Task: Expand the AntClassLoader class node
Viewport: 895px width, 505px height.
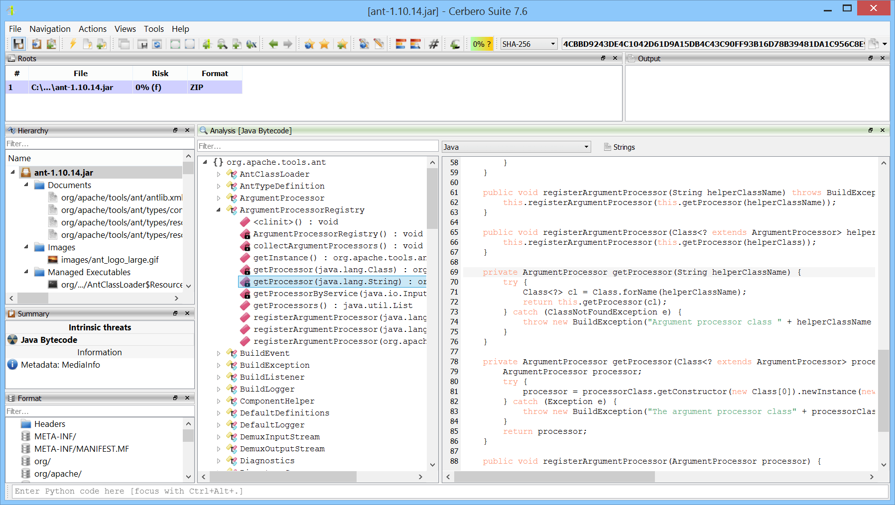Action: [x=219, y=174]
